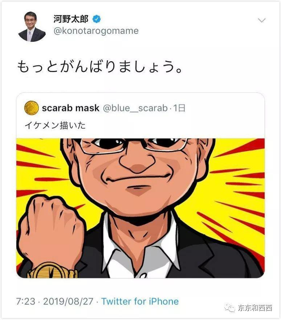
Task: Click the glasses on the caricature face
Action: point(132,147)
